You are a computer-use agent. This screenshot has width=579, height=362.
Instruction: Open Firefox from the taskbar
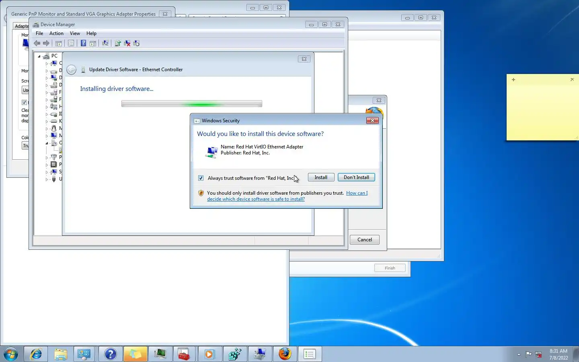285,354
